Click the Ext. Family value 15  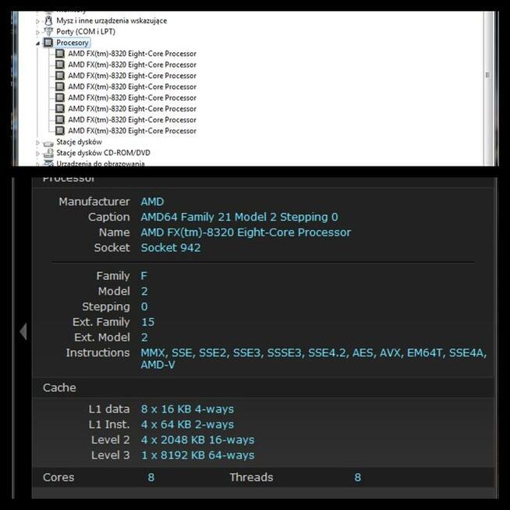(147, 322)
